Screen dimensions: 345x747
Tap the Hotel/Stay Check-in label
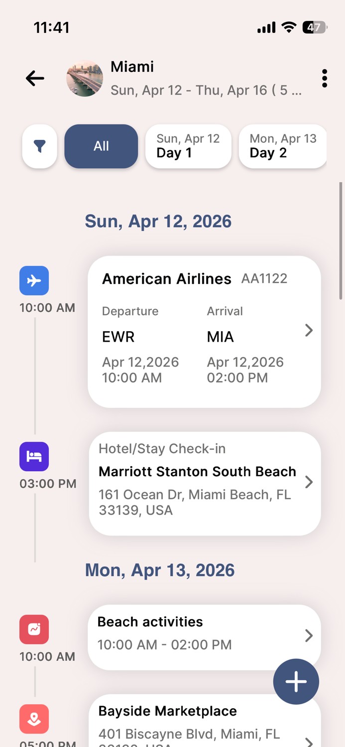pos(162,449)
